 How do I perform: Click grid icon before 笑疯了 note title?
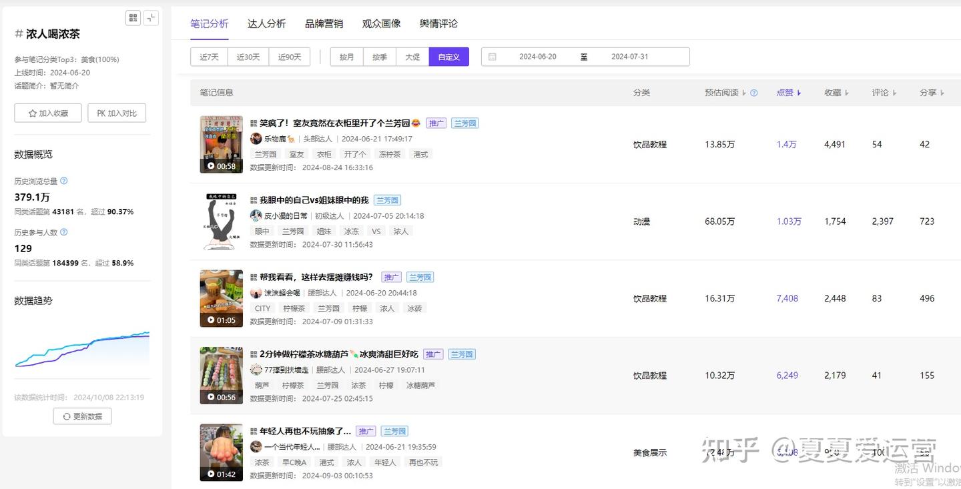254,123
